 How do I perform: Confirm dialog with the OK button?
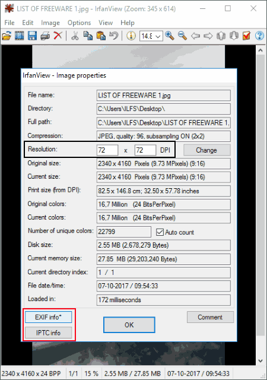129,325
